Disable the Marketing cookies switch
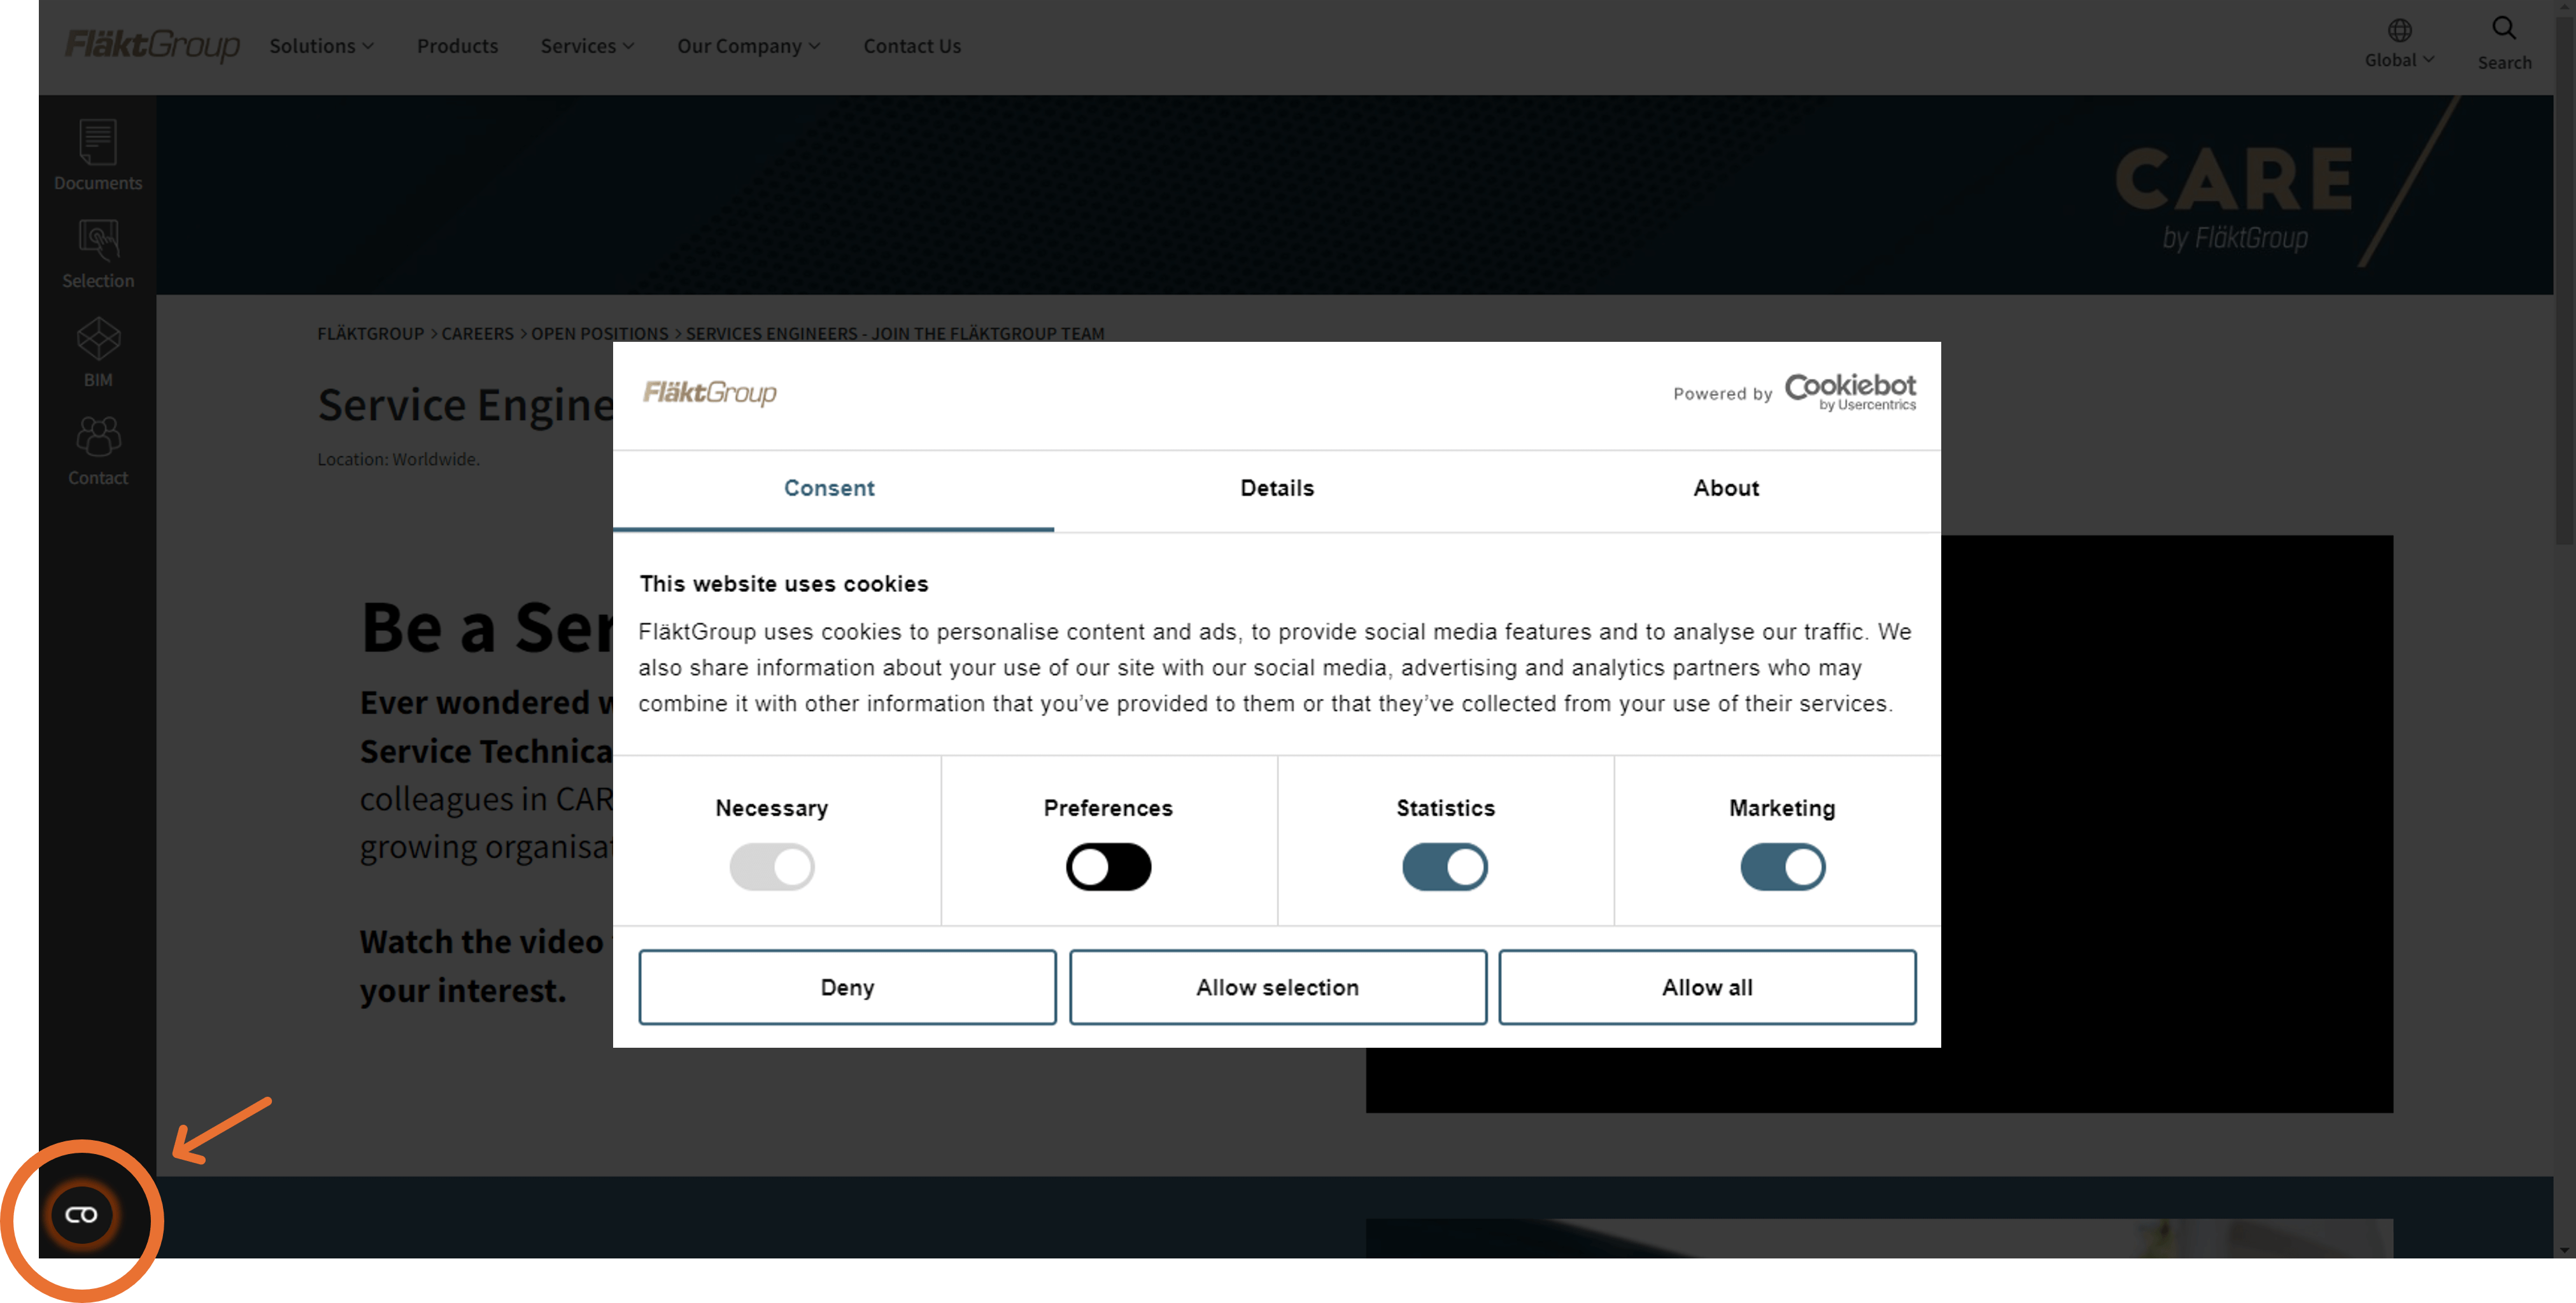 click(1782, 866)
